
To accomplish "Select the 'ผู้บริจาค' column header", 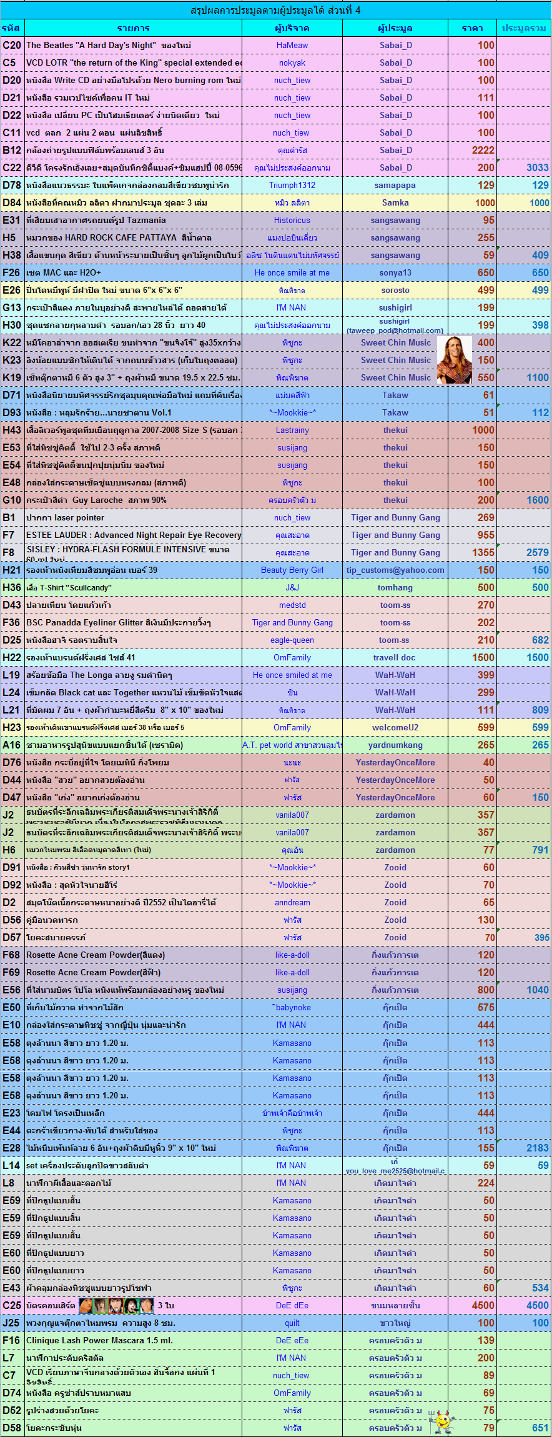I will (x=292, y=28).
